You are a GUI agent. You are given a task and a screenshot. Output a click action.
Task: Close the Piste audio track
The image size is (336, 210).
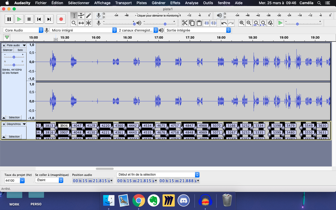point(4,45)
